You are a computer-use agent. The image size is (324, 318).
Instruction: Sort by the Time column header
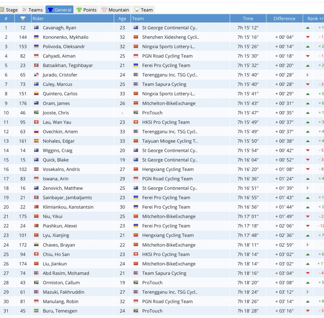click(x=248, y=18)
